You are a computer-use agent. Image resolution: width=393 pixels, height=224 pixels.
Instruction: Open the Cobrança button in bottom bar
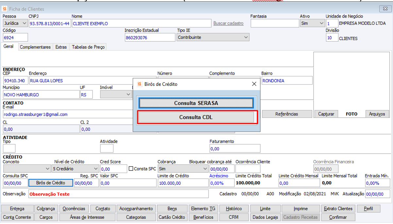click(46, 209)
